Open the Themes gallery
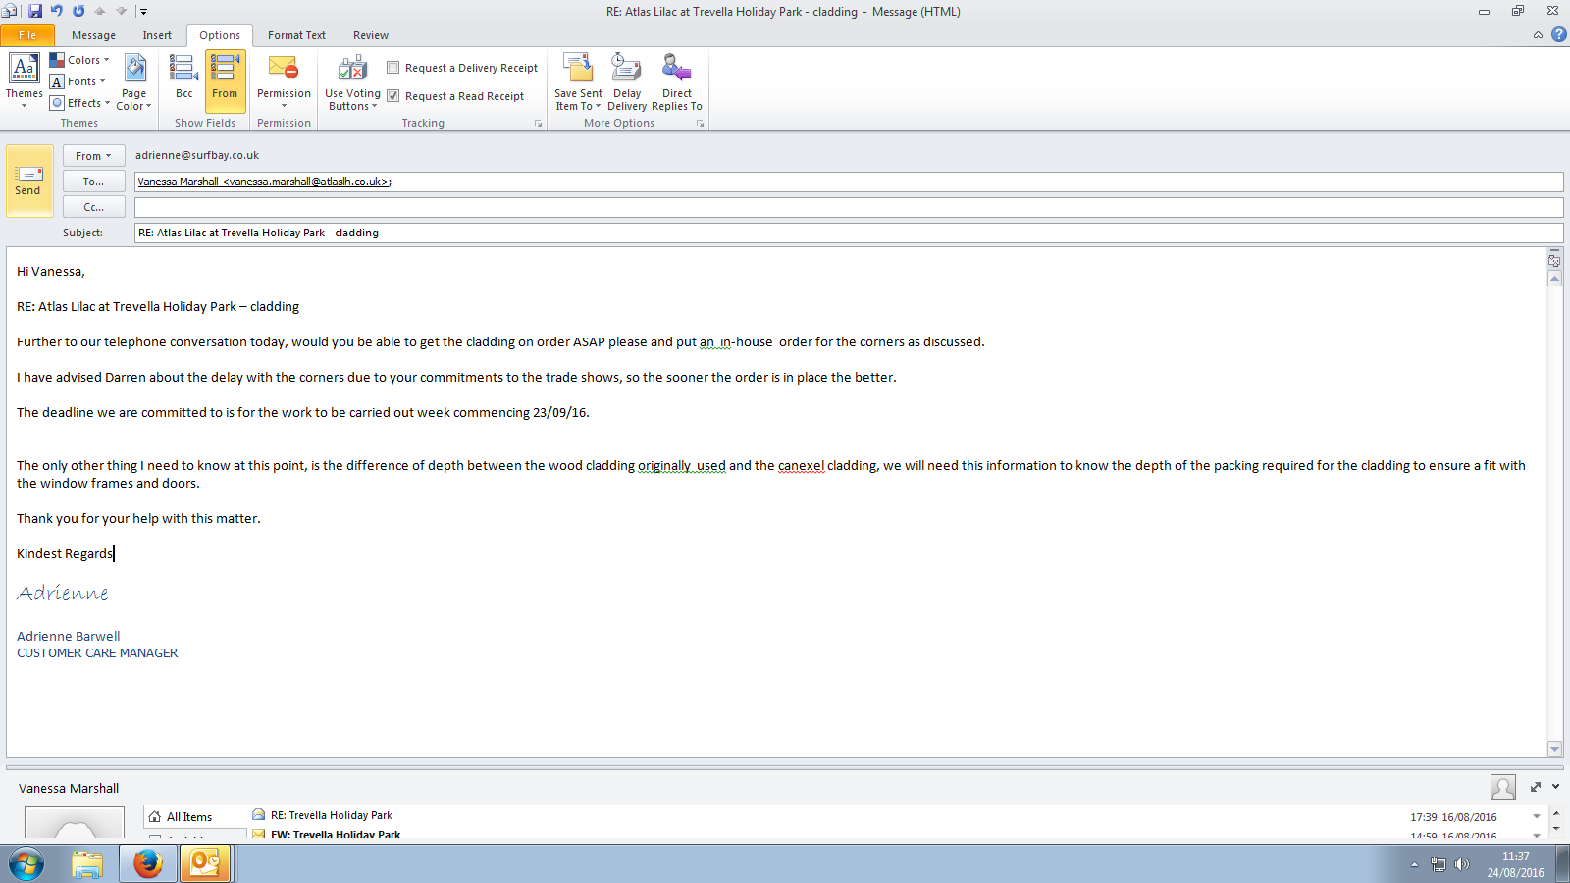Screen dimensions: 1570x883 tap(24, 80)
